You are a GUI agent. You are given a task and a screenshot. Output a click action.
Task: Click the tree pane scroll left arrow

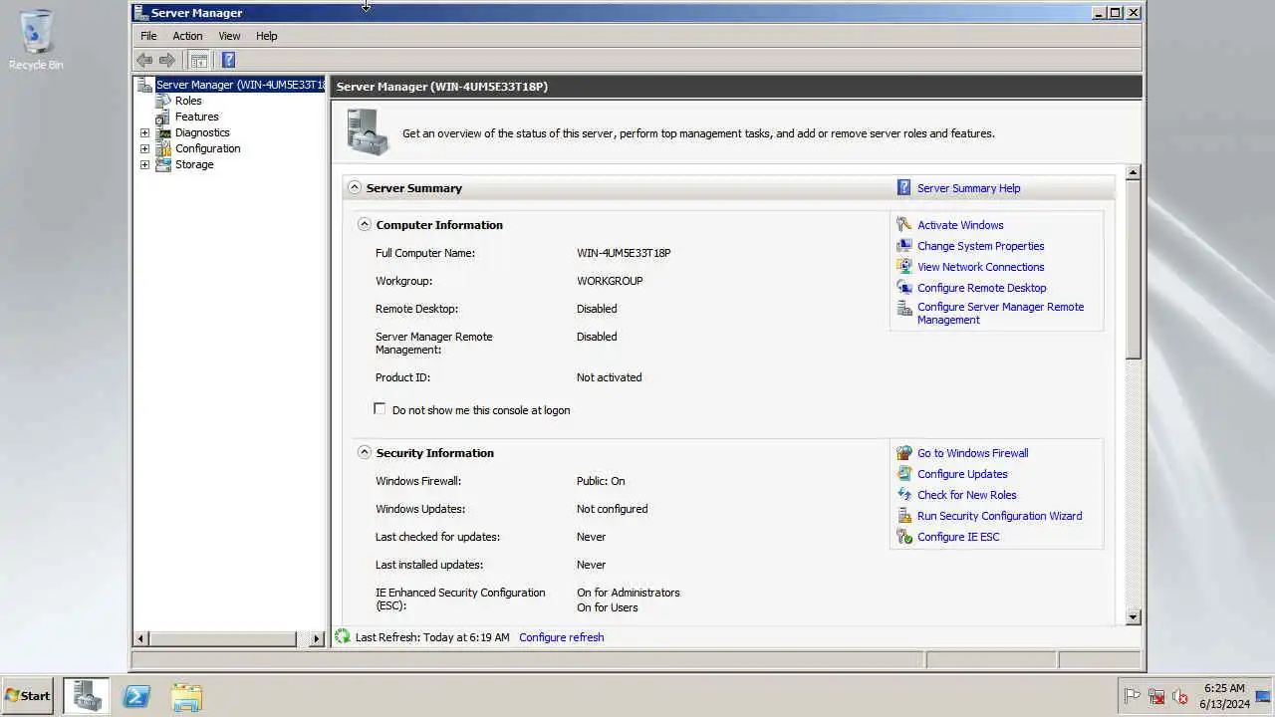(141, 638)
